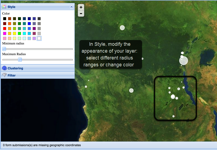This screenshot has width=217, height=150.
Task: Select the lavender color swatch
Action: [x=34, y=38]
